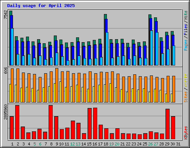Image resolution: width=190 pixels, height=148 pixels.
Task: Click the red KBytes bar for day 8
Action: (x=51, y=122)
